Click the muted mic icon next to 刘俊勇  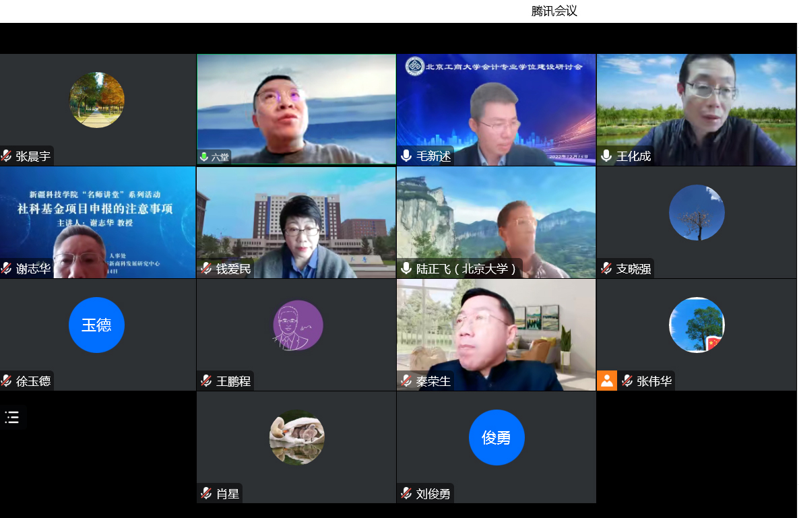(406, 493)
